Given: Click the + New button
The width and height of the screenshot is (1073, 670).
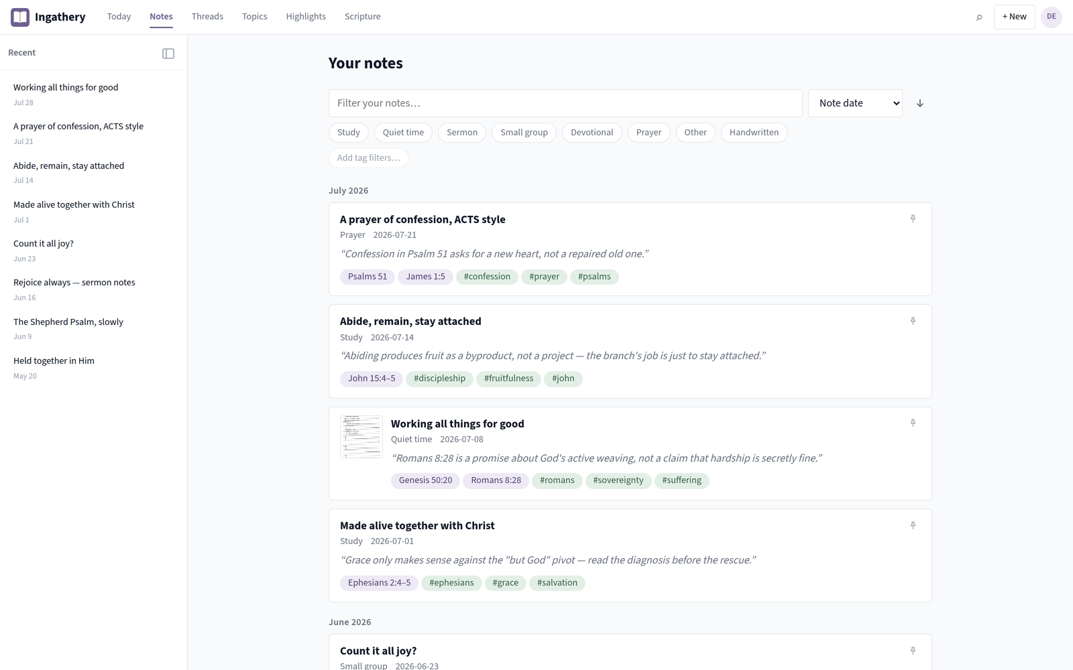Looking at the screenshot, I should tap(1014, 17).
